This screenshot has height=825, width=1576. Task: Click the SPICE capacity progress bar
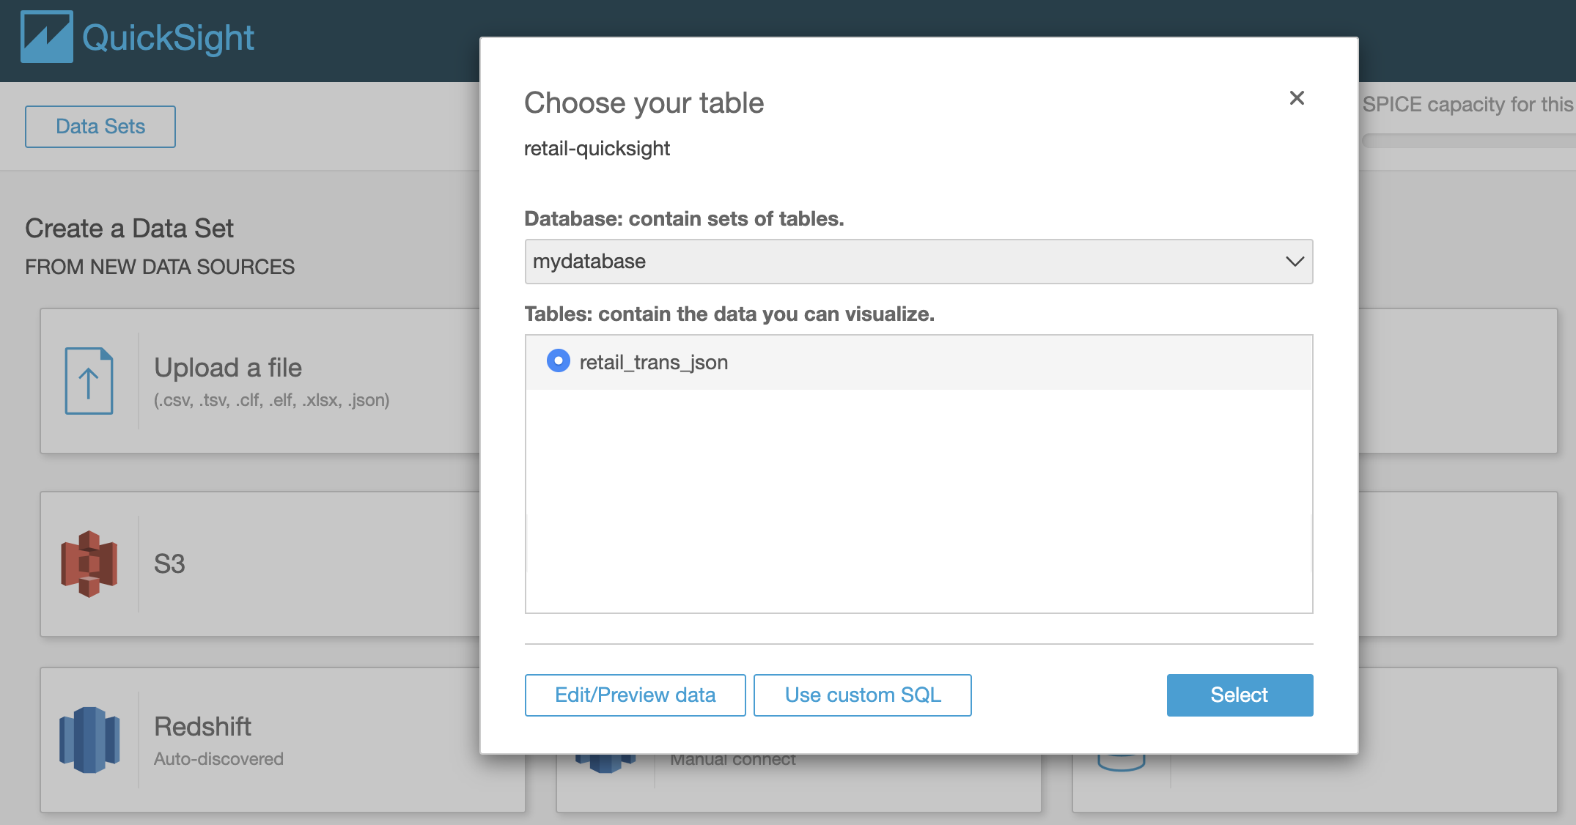tap(1466, 141)
